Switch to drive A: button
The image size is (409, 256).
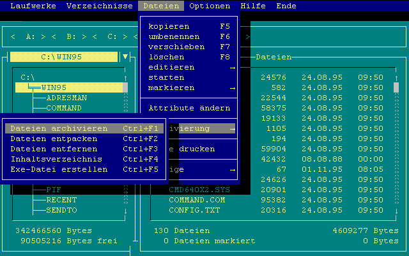tap(31, 36)
